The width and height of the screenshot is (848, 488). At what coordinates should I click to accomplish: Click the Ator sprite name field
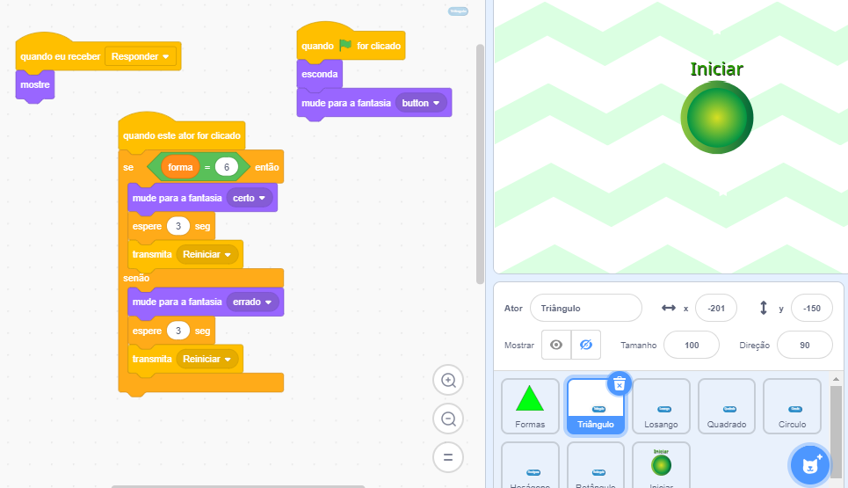(x=585, y=308)
